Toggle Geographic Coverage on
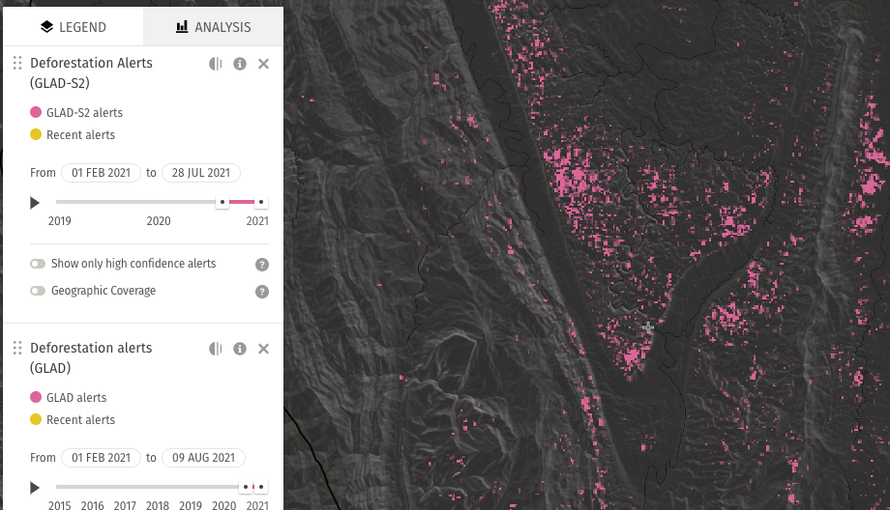Image resolution: width=890 pixels, height=510 pixels. click(x=38, y=291)
